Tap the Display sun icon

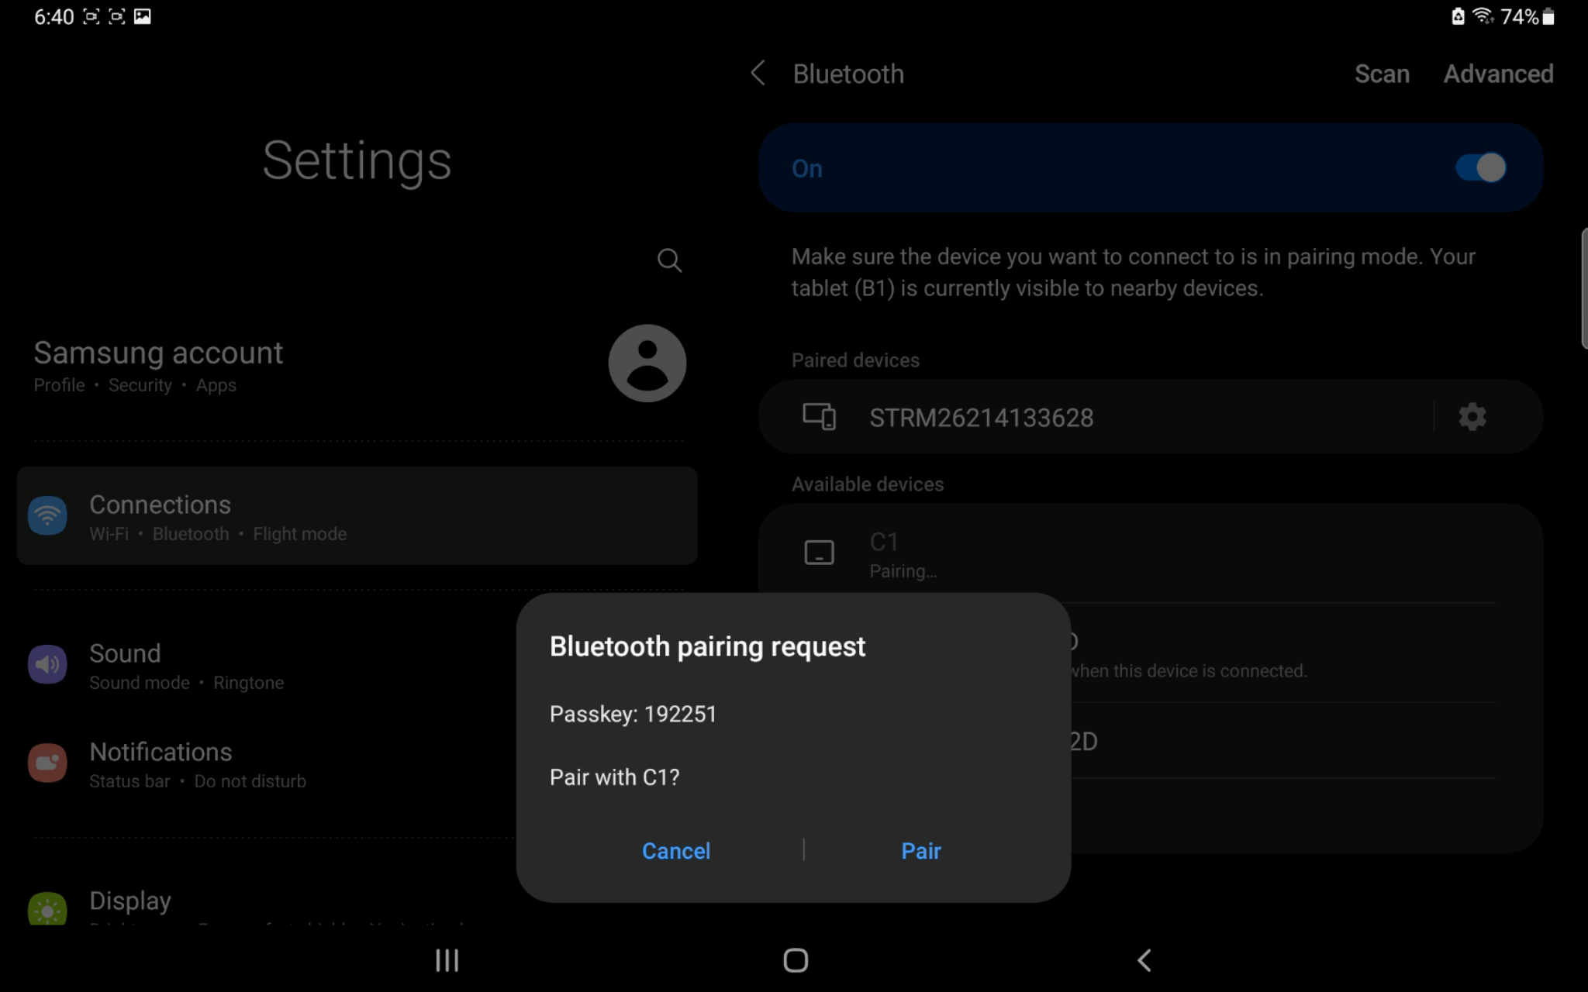[47, 910]
